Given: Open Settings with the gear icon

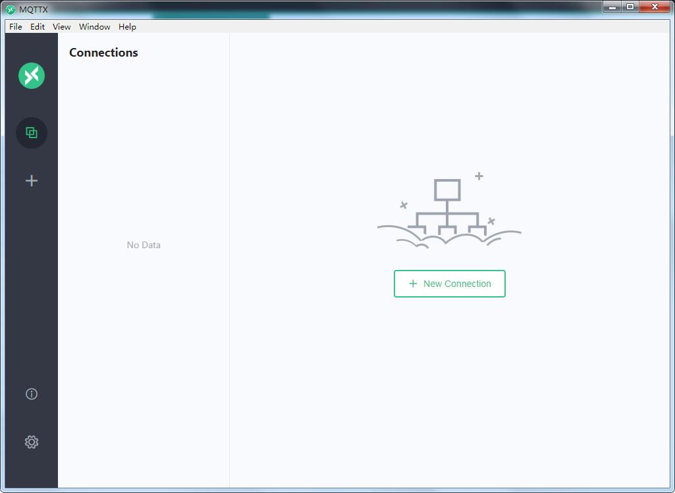Looking at the screenshot, I should 32,442.
